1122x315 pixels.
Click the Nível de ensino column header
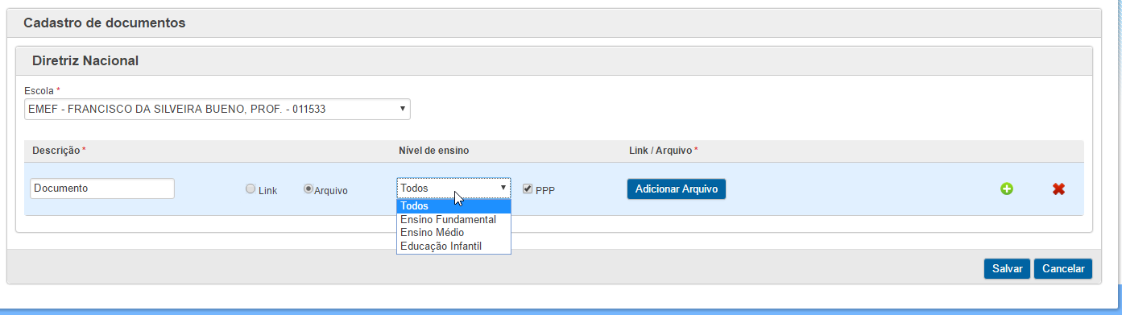tap(433, 151)
